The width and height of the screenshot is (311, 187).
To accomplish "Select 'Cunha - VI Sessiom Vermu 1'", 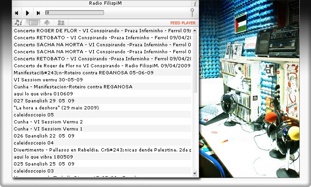I will 102,129.
